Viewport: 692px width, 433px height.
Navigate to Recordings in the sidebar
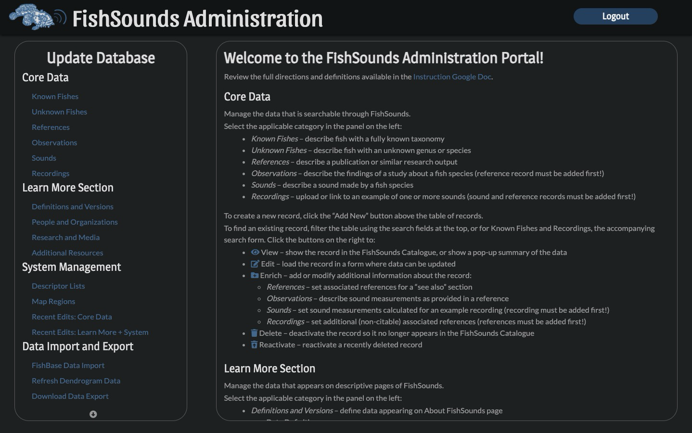coord(51,173)
